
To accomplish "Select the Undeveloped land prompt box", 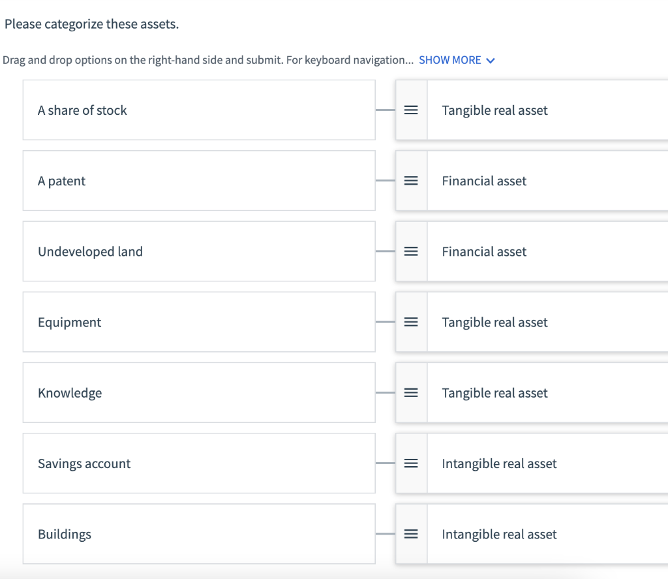I will [199, 251].
